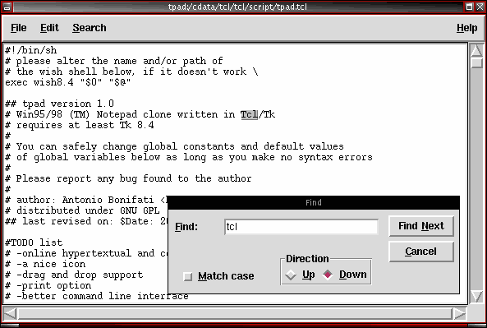
Task: Click the horizontal scrollbar left arrow
Action: click(x=10, y=313)
